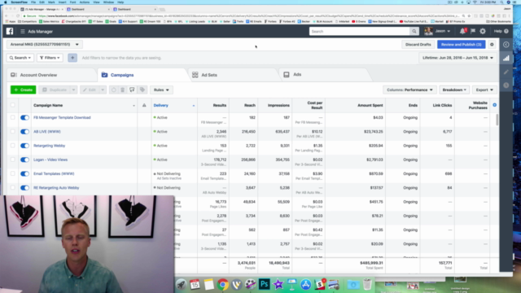
Task: Open the history clock in right sidebar
Action: click(506, 85)
